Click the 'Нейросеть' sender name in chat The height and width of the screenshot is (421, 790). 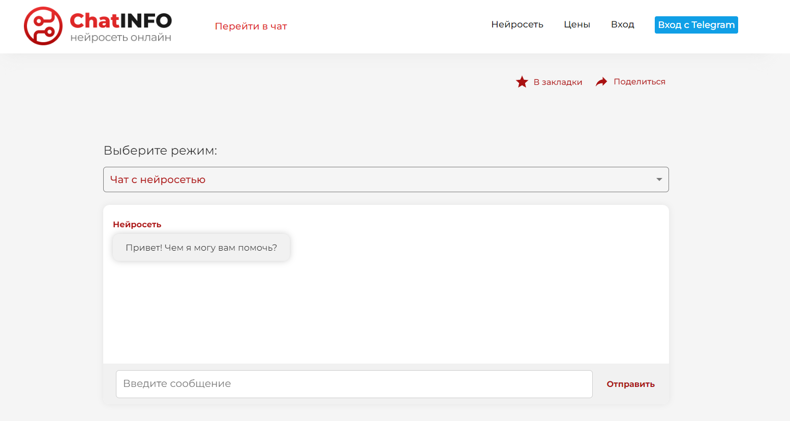[137, 224]
